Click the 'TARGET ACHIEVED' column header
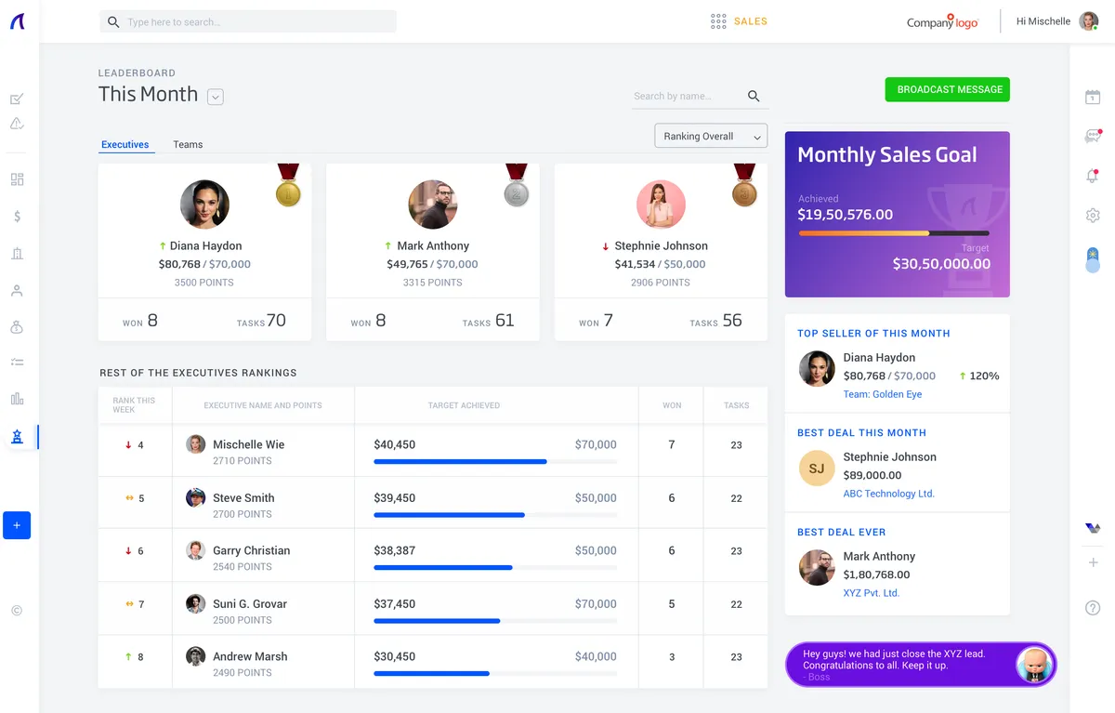 464,405
